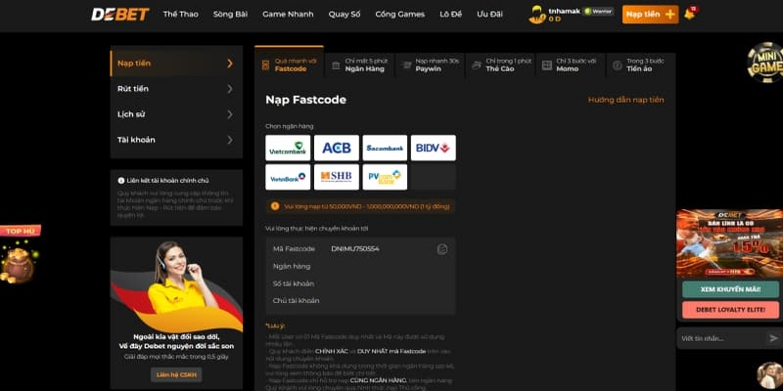Select SHB bank logo
The image size is (783, 391).
pos(336,177)
